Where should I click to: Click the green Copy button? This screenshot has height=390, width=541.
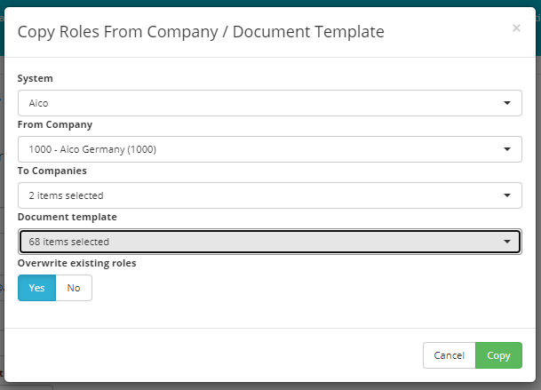(498, 355)
